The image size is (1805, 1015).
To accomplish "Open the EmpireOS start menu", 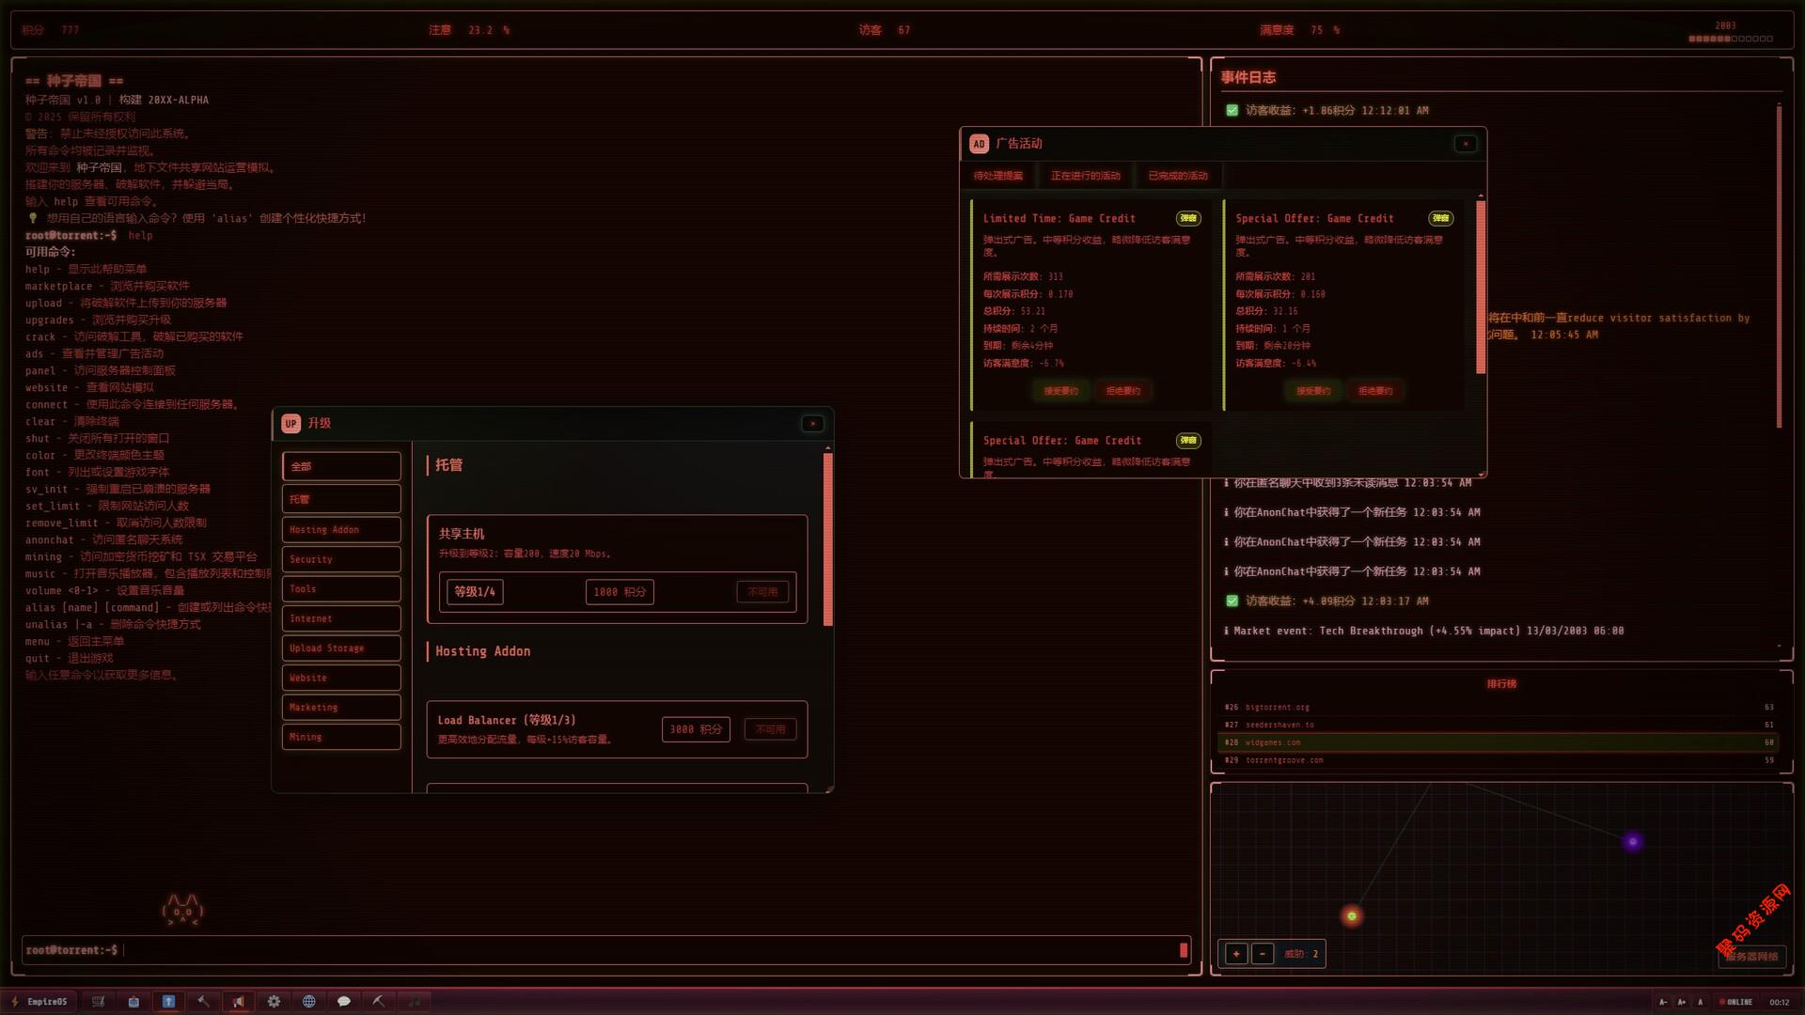I will coord(39,1002).
